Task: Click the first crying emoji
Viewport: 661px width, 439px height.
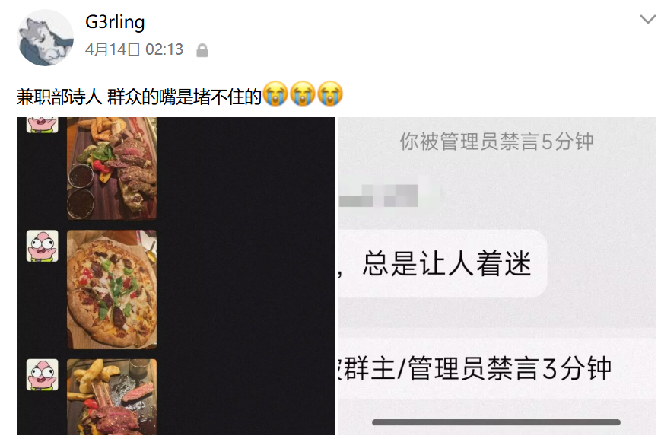Action: (275, 93)
